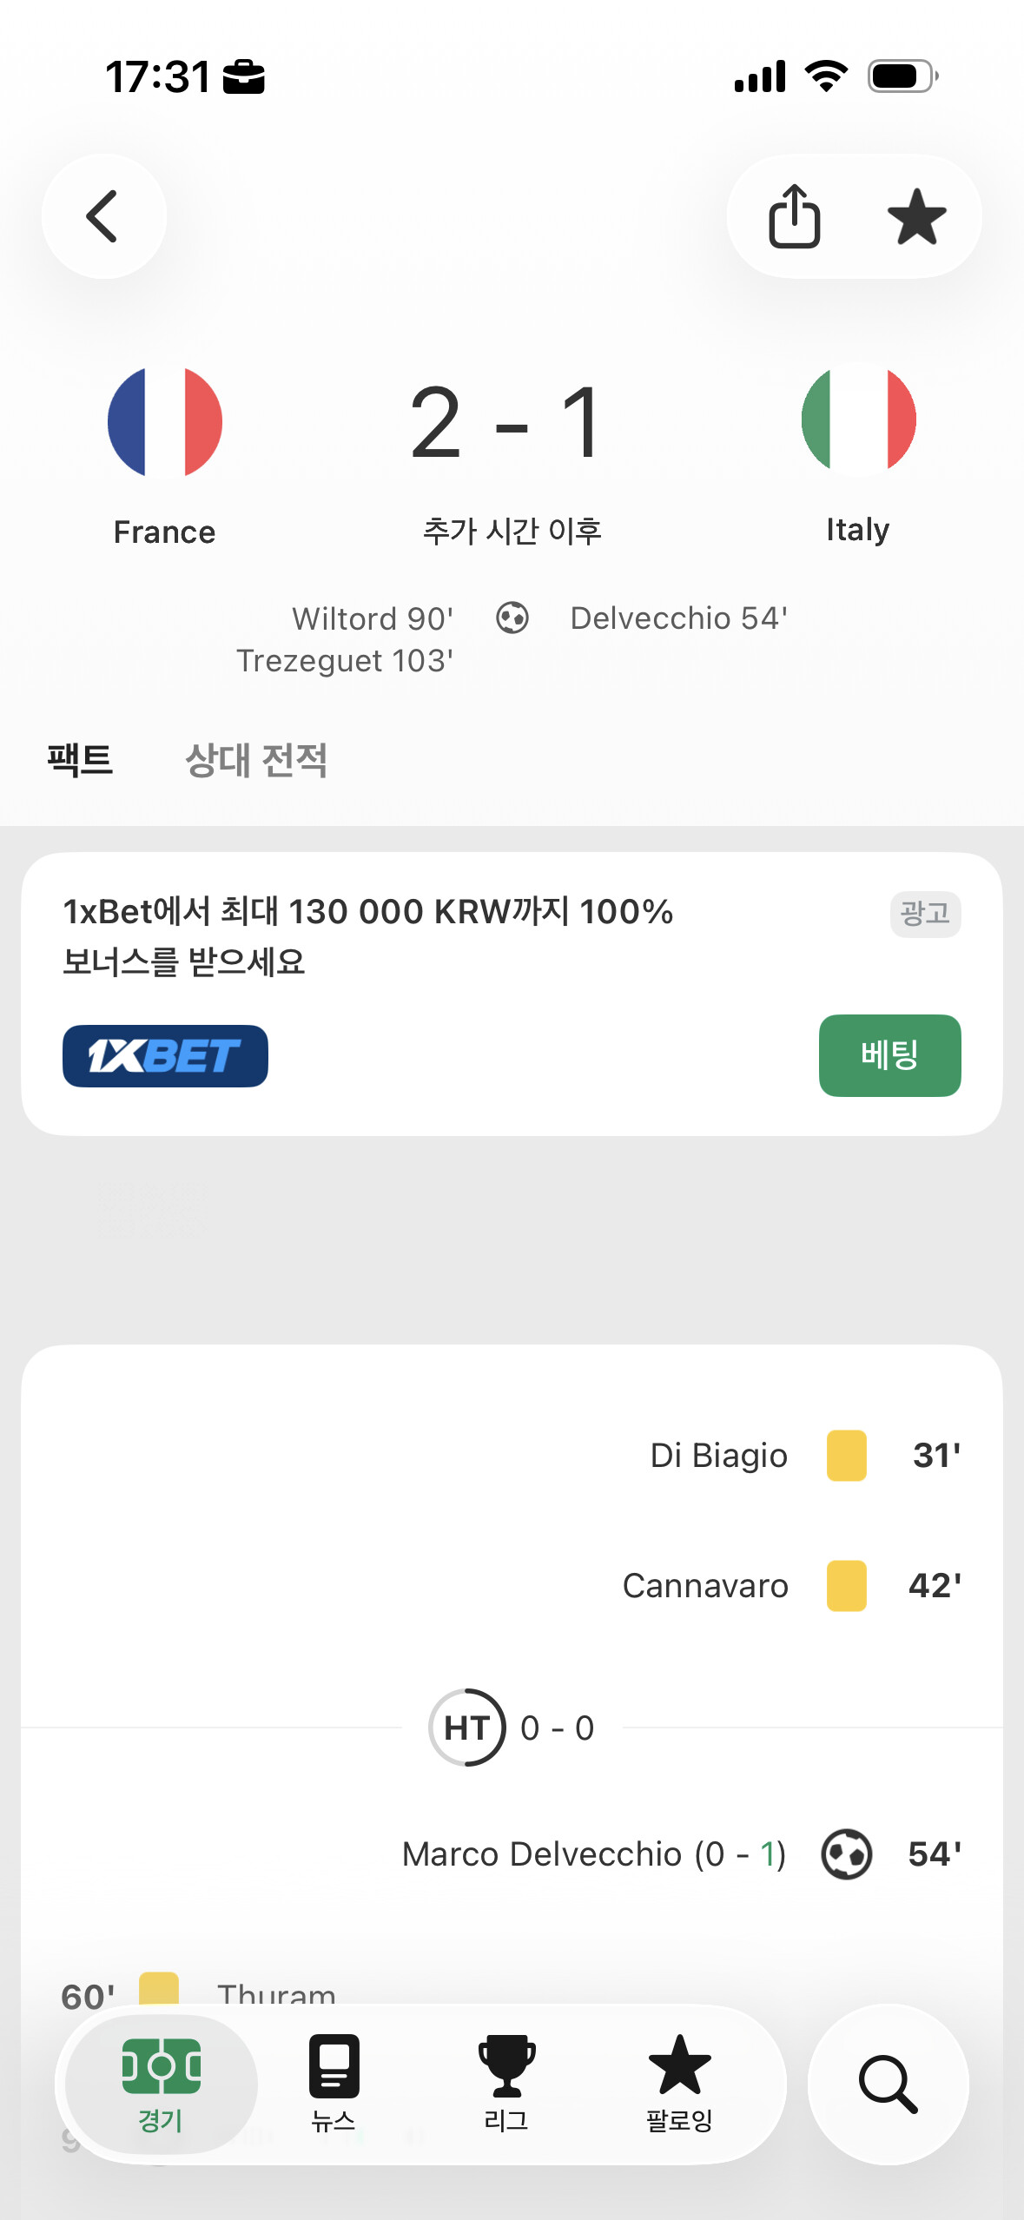Tap the Italy flag crest
Image resolution: width=1024 pixels, height=2220 pixels.
(858, 420)
